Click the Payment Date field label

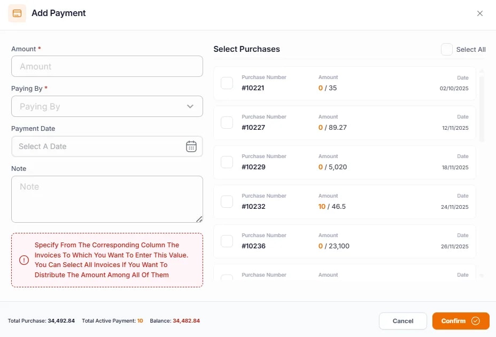click(33, 129)
